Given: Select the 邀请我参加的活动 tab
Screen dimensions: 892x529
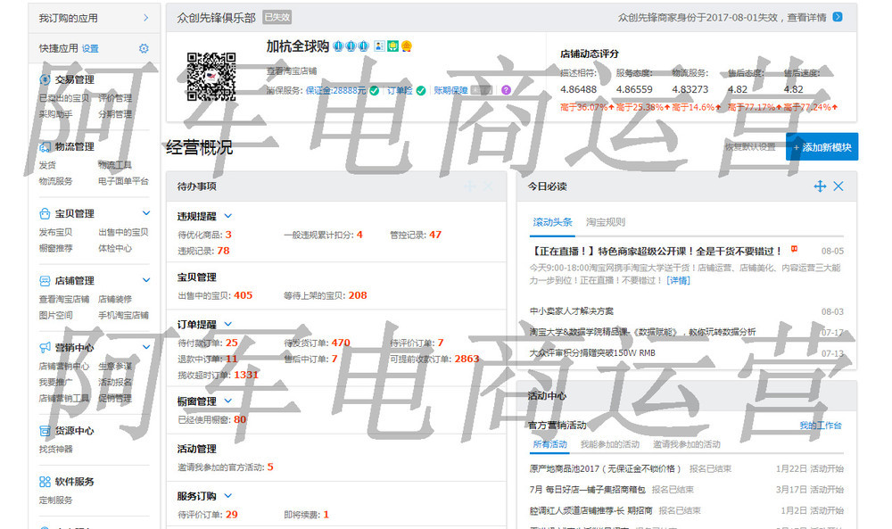Looking at the screenshot, I should (687, 444).
